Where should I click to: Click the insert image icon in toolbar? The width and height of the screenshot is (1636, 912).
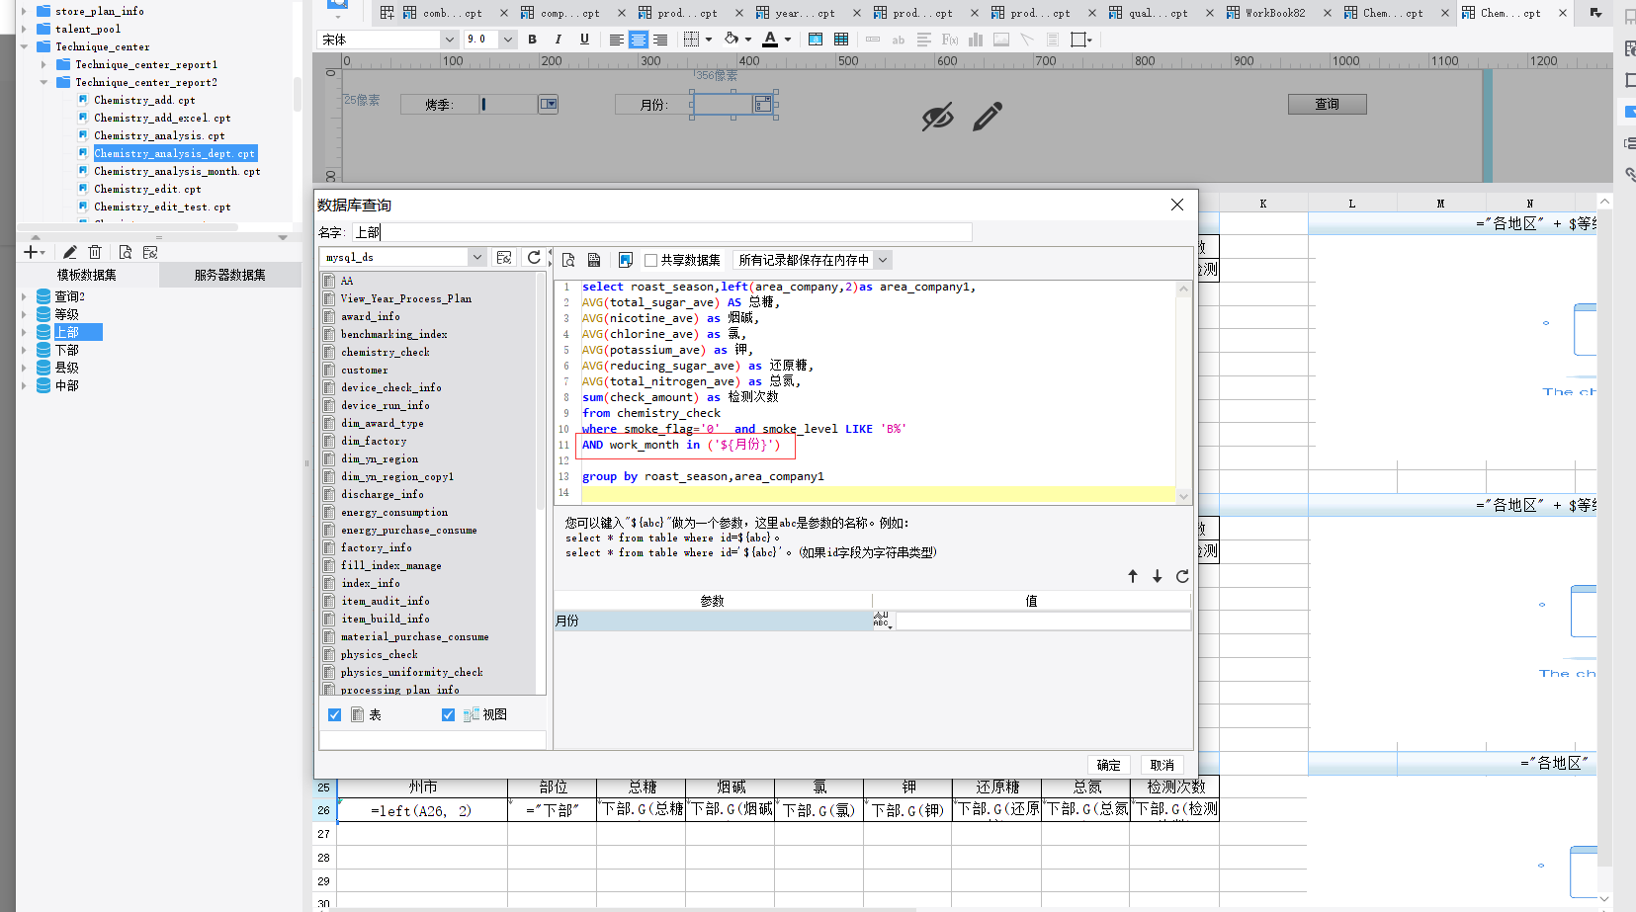tap(1001, 40)
